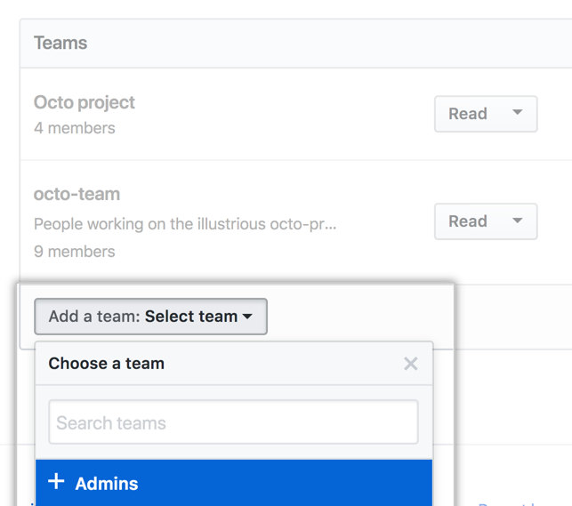572x506 pixels.
Task: Click the octo-team description text
Action: click(x=185, y=224)
